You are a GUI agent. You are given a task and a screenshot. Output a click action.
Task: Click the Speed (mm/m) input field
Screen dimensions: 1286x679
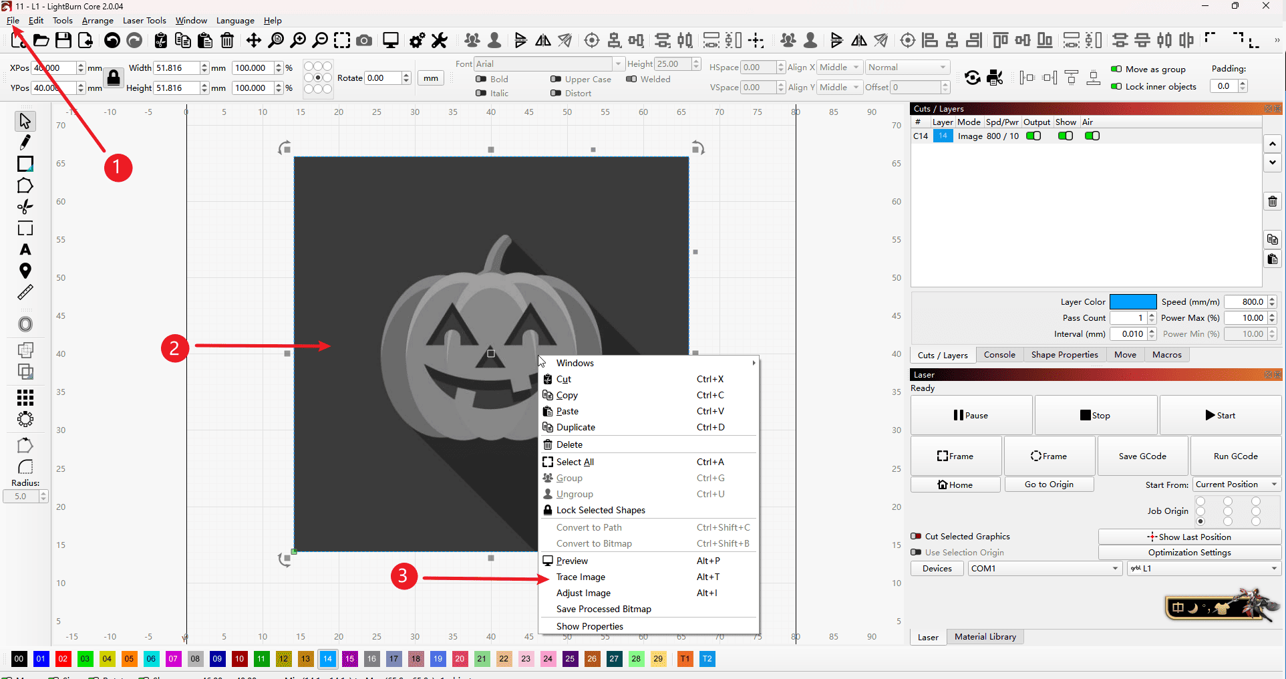[x=1246, y=302]
